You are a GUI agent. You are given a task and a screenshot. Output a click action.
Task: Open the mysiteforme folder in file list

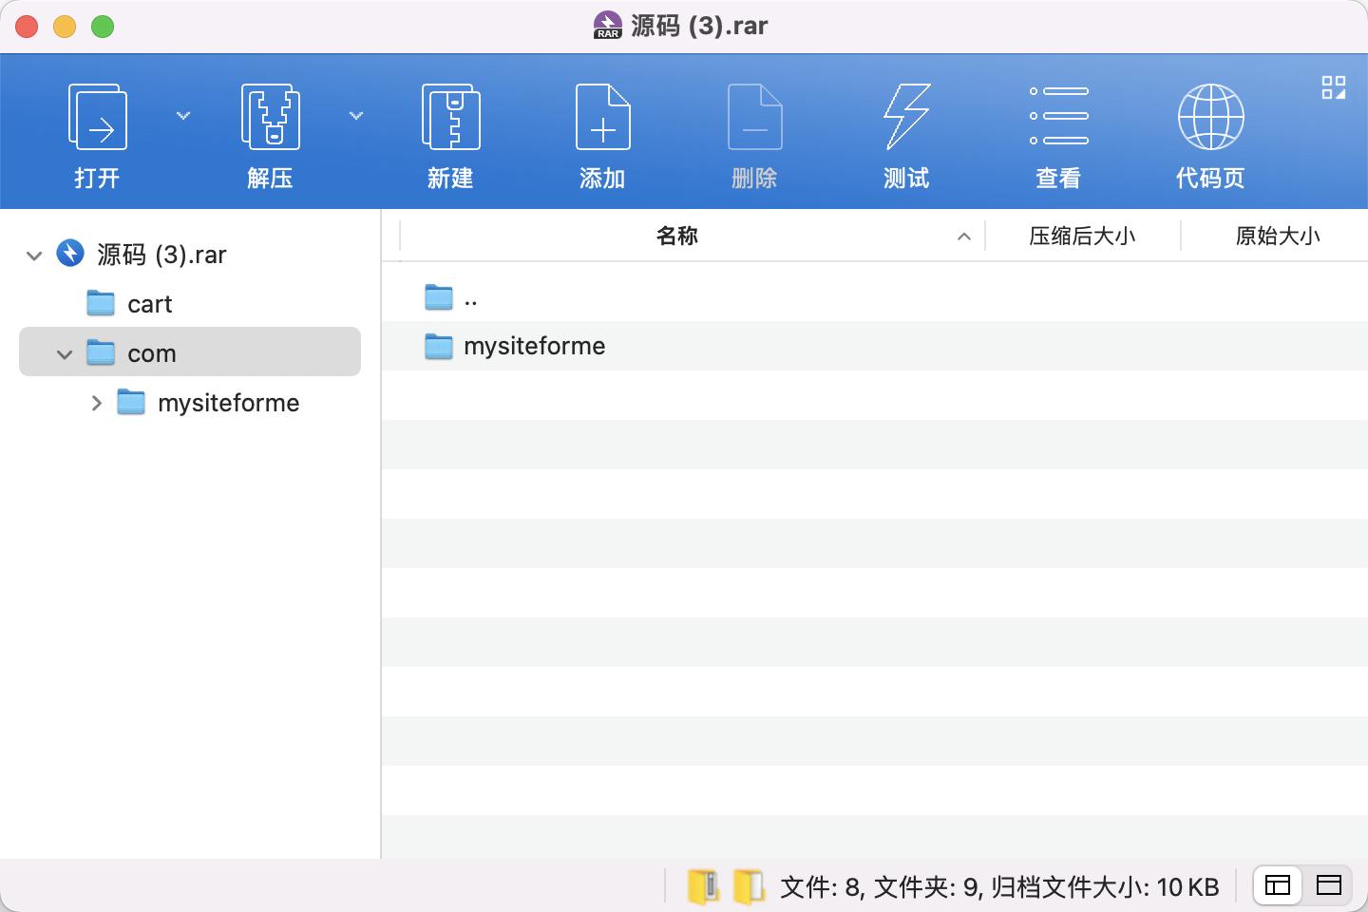tap(533, 346)
